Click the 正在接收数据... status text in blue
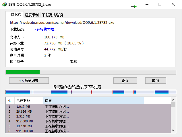This screenshot has width=182, height=137. coord(45,29)
